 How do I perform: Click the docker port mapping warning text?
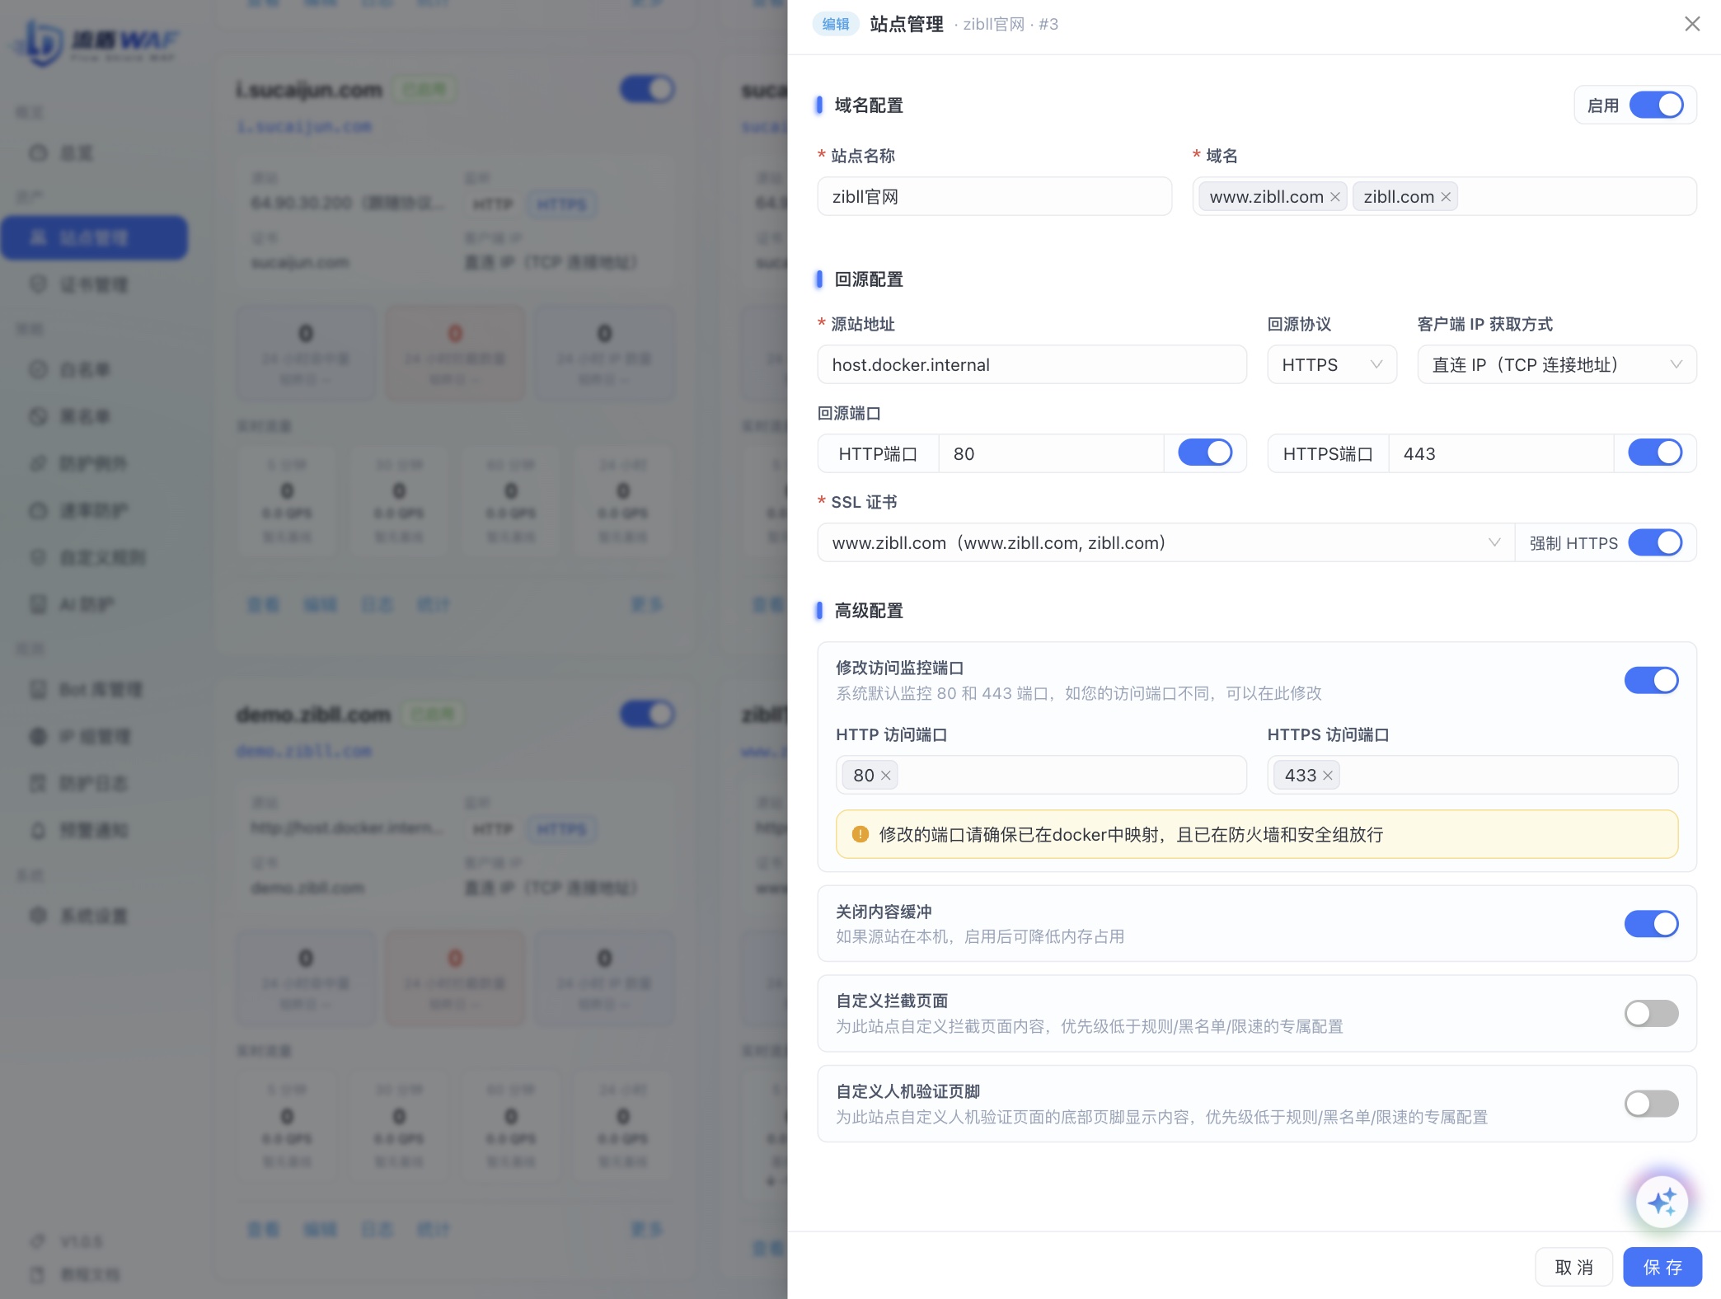1131,834
